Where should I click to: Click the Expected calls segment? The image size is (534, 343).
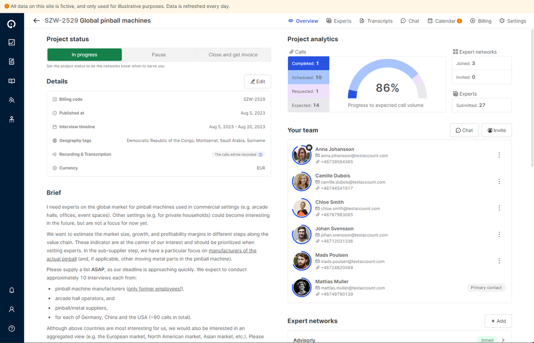(x=309, y=105)
